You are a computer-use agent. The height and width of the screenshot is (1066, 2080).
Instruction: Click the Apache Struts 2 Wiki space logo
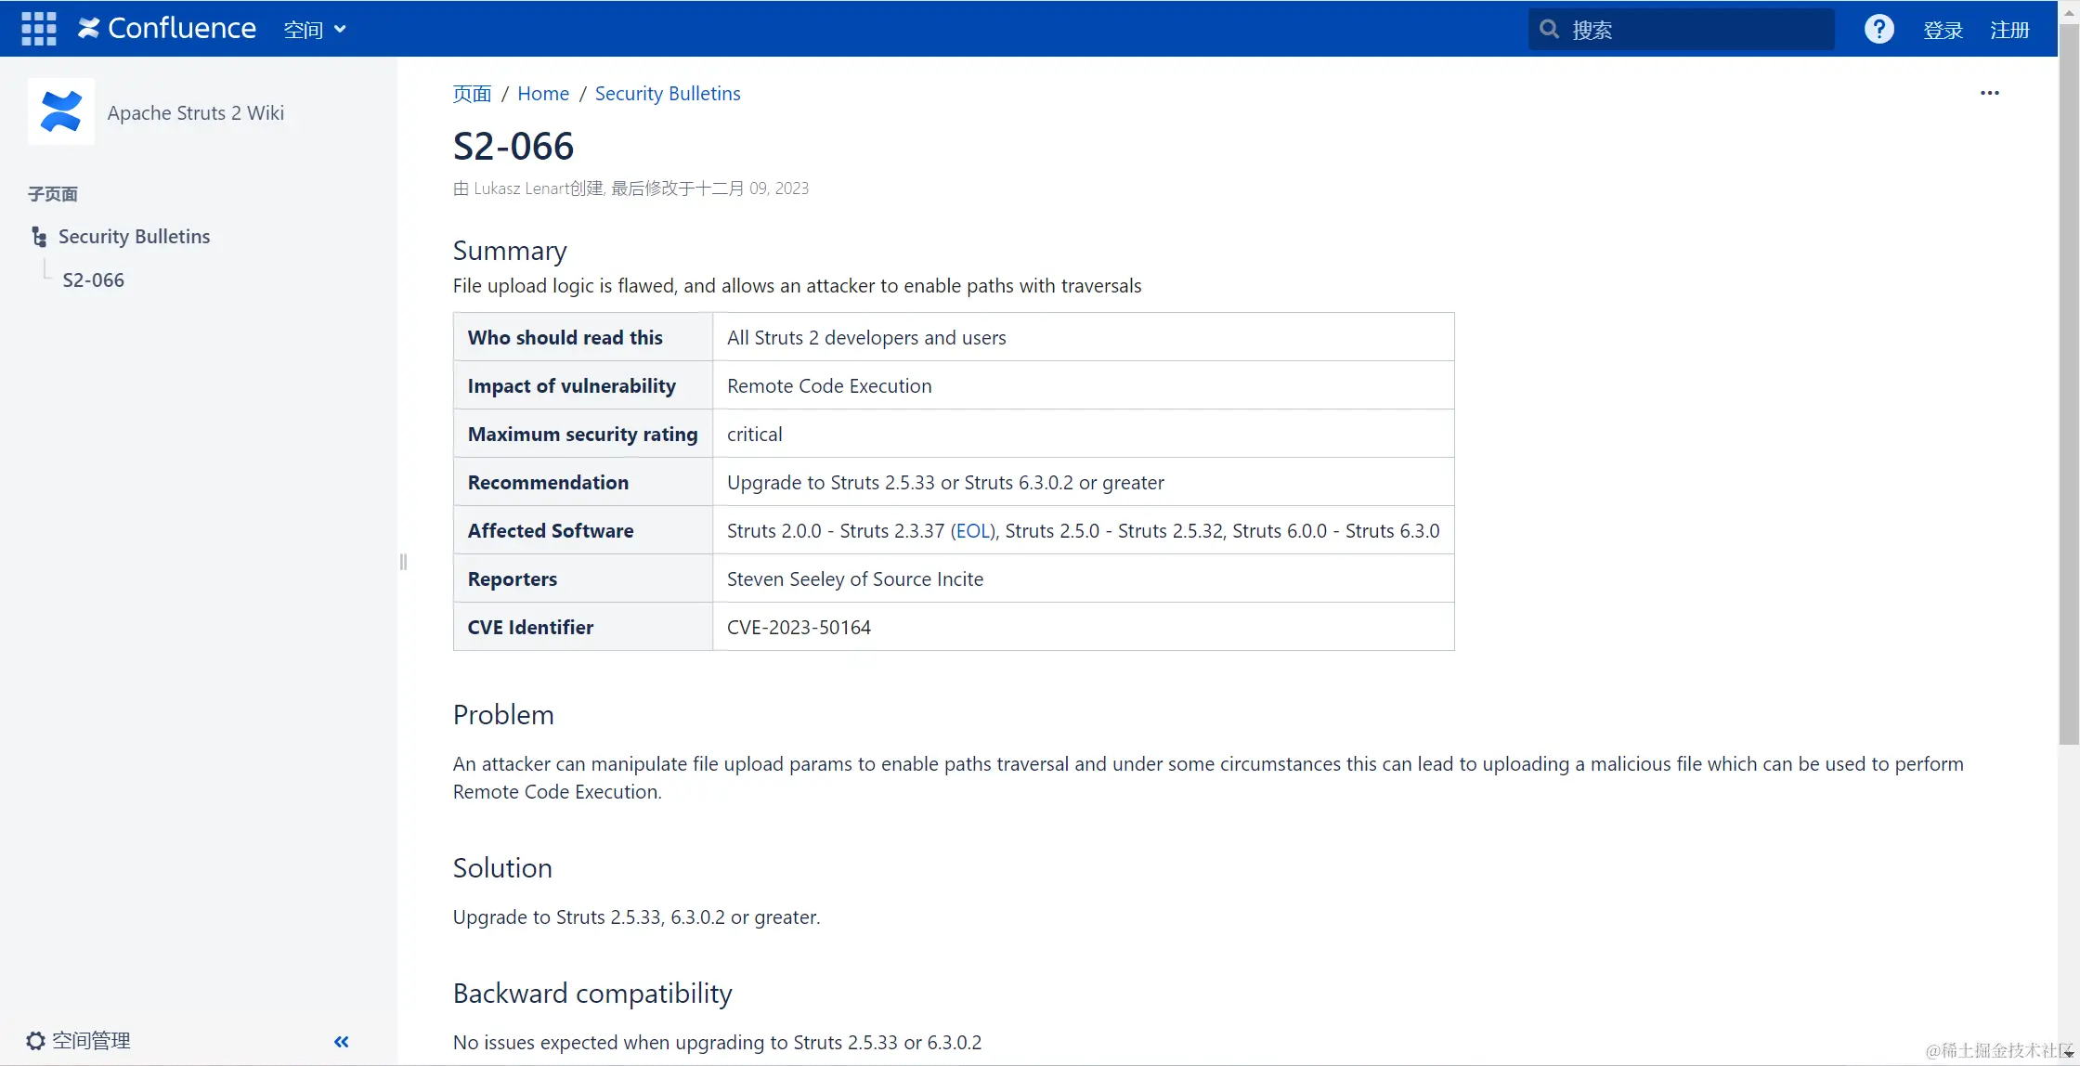click(x=61, y=112)
